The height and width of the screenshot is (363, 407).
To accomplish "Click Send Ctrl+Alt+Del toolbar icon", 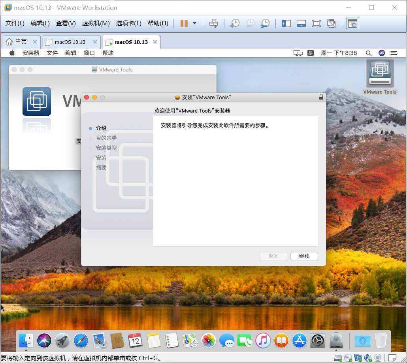I will coord(213,23).
